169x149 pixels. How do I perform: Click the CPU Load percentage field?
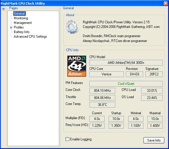(152, 90)
